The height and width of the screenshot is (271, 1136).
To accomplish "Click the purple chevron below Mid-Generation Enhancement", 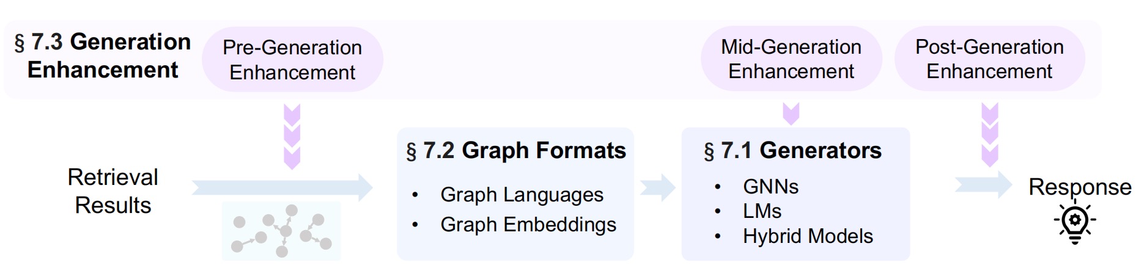I will (x=791, y=114).
